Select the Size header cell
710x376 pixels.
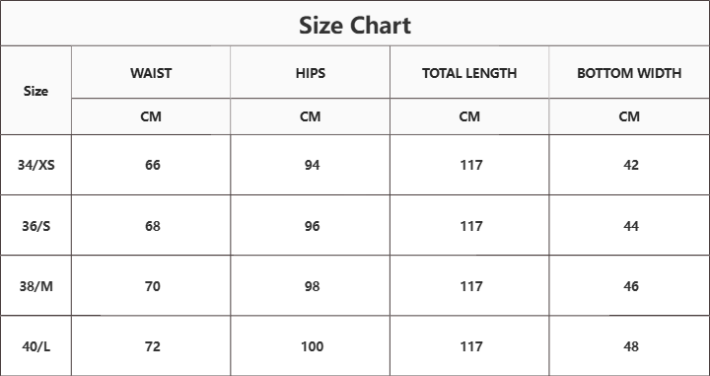click(35, 91)
